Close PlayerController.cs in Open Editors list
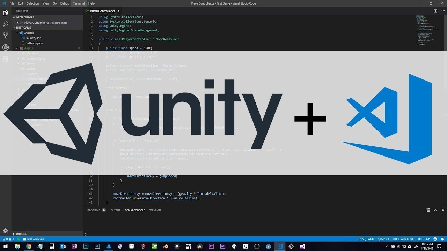The height and width of the screenshot is (251, 447). [17, 23]
